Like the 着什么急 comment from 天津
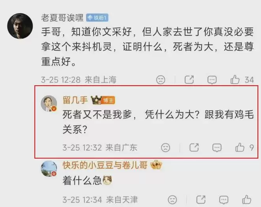261x207 pixels. pos(246,199)
